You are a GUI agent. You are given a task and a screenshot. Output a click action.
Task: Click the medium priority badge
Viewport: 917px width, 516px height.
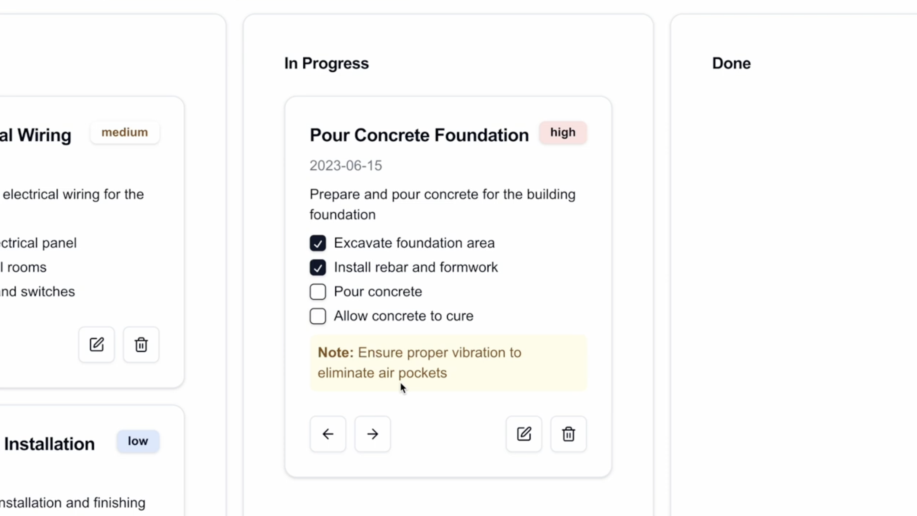(x=125, y=132)
